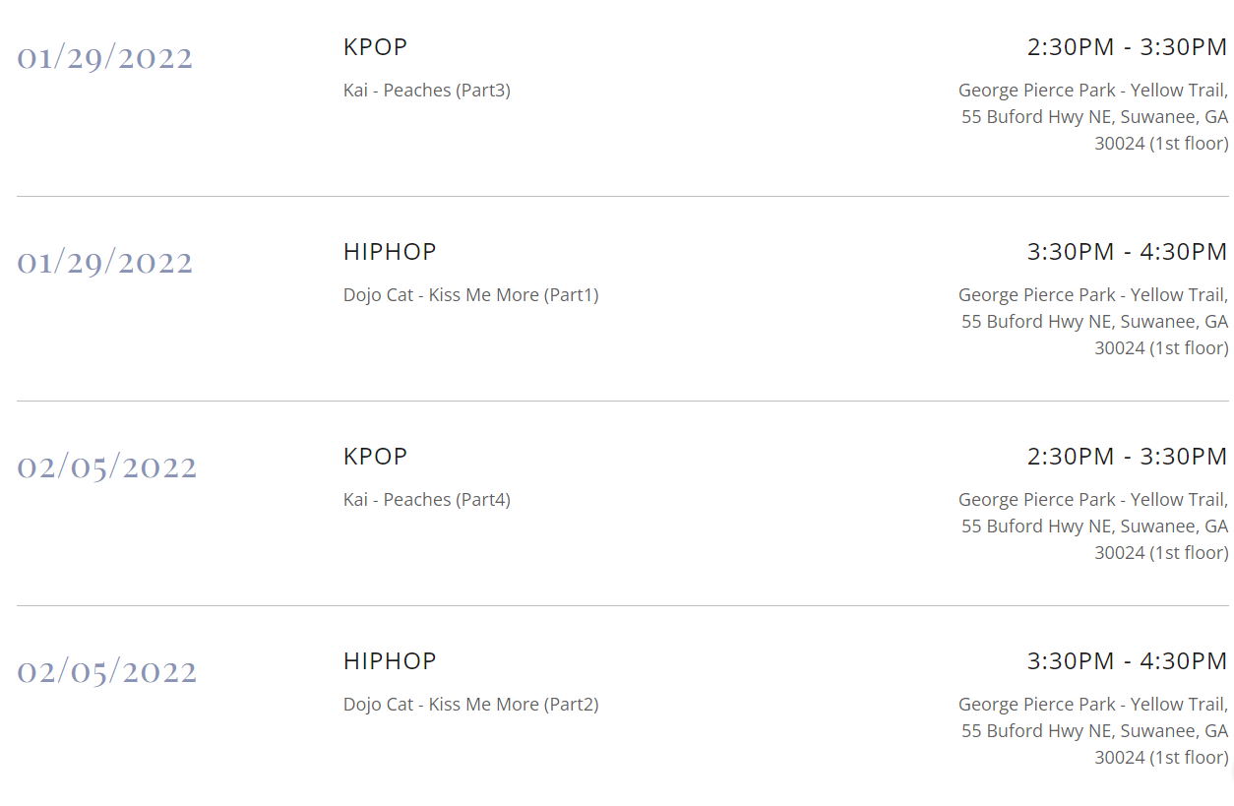Open the George Pierce Park address for Kiss Me More Part2

click(1093, 731)
